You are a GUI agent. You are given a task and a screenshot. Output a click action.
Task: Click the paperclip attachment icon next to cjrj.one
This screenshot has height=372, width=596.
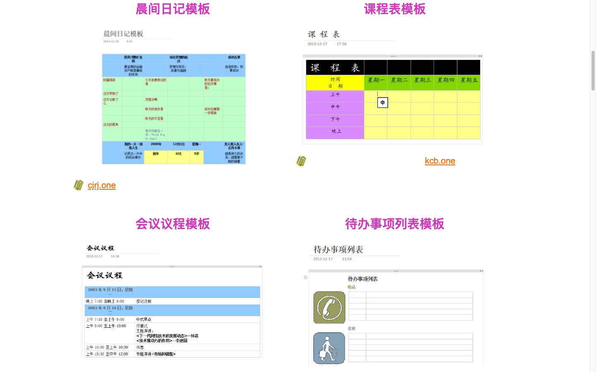(x=78, y=185)
